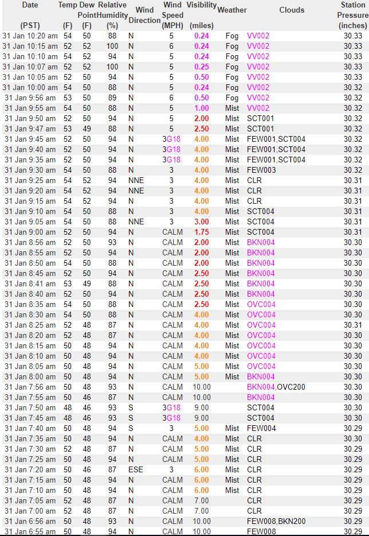Click the Wind Direction column header
Image resolution: width=369 pixels, height=536 pixels.
tap(145, 15)
